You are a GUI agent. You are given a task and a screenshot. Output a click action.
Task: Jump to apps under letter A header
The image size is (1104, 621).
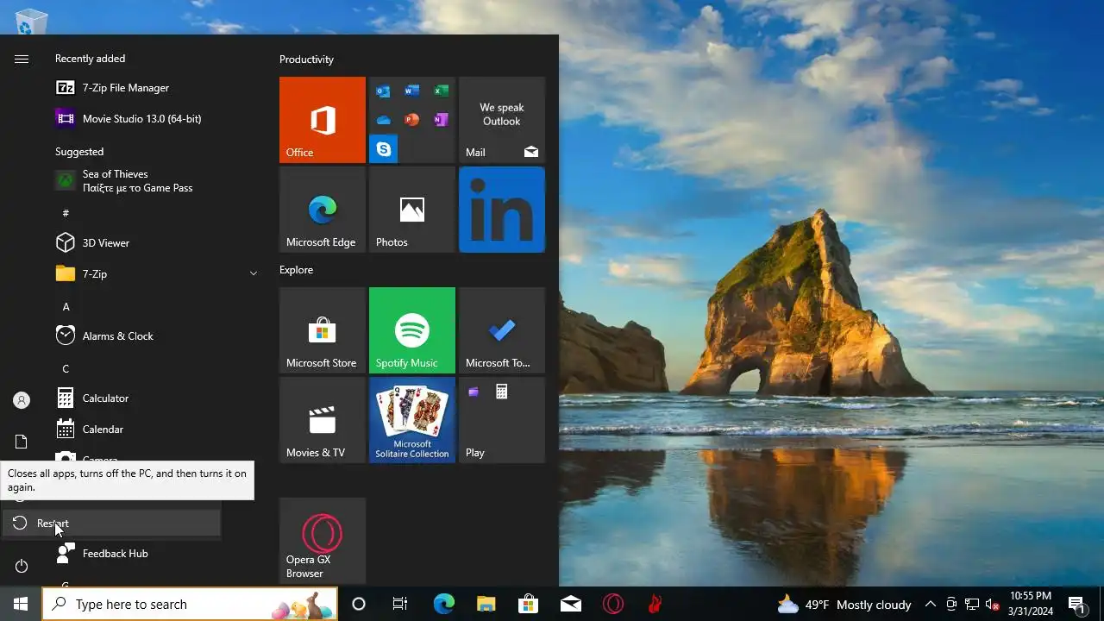66,306
